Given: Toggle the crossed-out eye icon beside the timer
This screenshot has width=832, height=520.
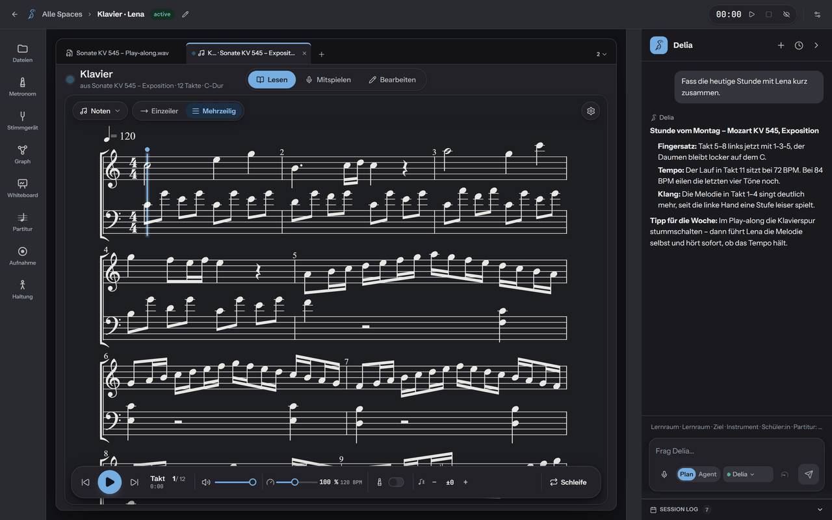Looking at the screenshot, I should click(x=786, y=14).
